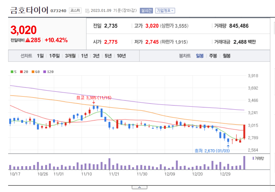Click the stock code 073240
Viewport: 275px width, 192px height.
(x=58, y=11)
